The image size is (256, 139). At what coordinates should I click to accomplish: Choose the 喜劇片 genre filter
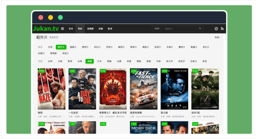tap(73, 47)
